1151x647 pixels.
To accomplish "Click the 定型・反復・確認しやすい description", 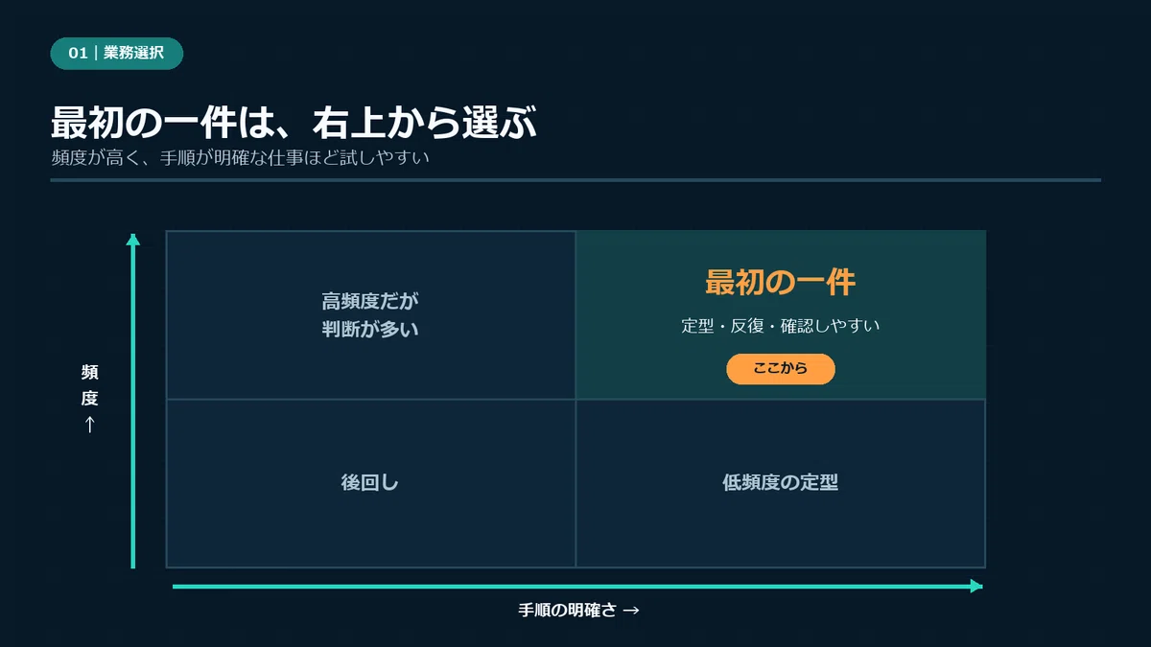I will (781, 326).
